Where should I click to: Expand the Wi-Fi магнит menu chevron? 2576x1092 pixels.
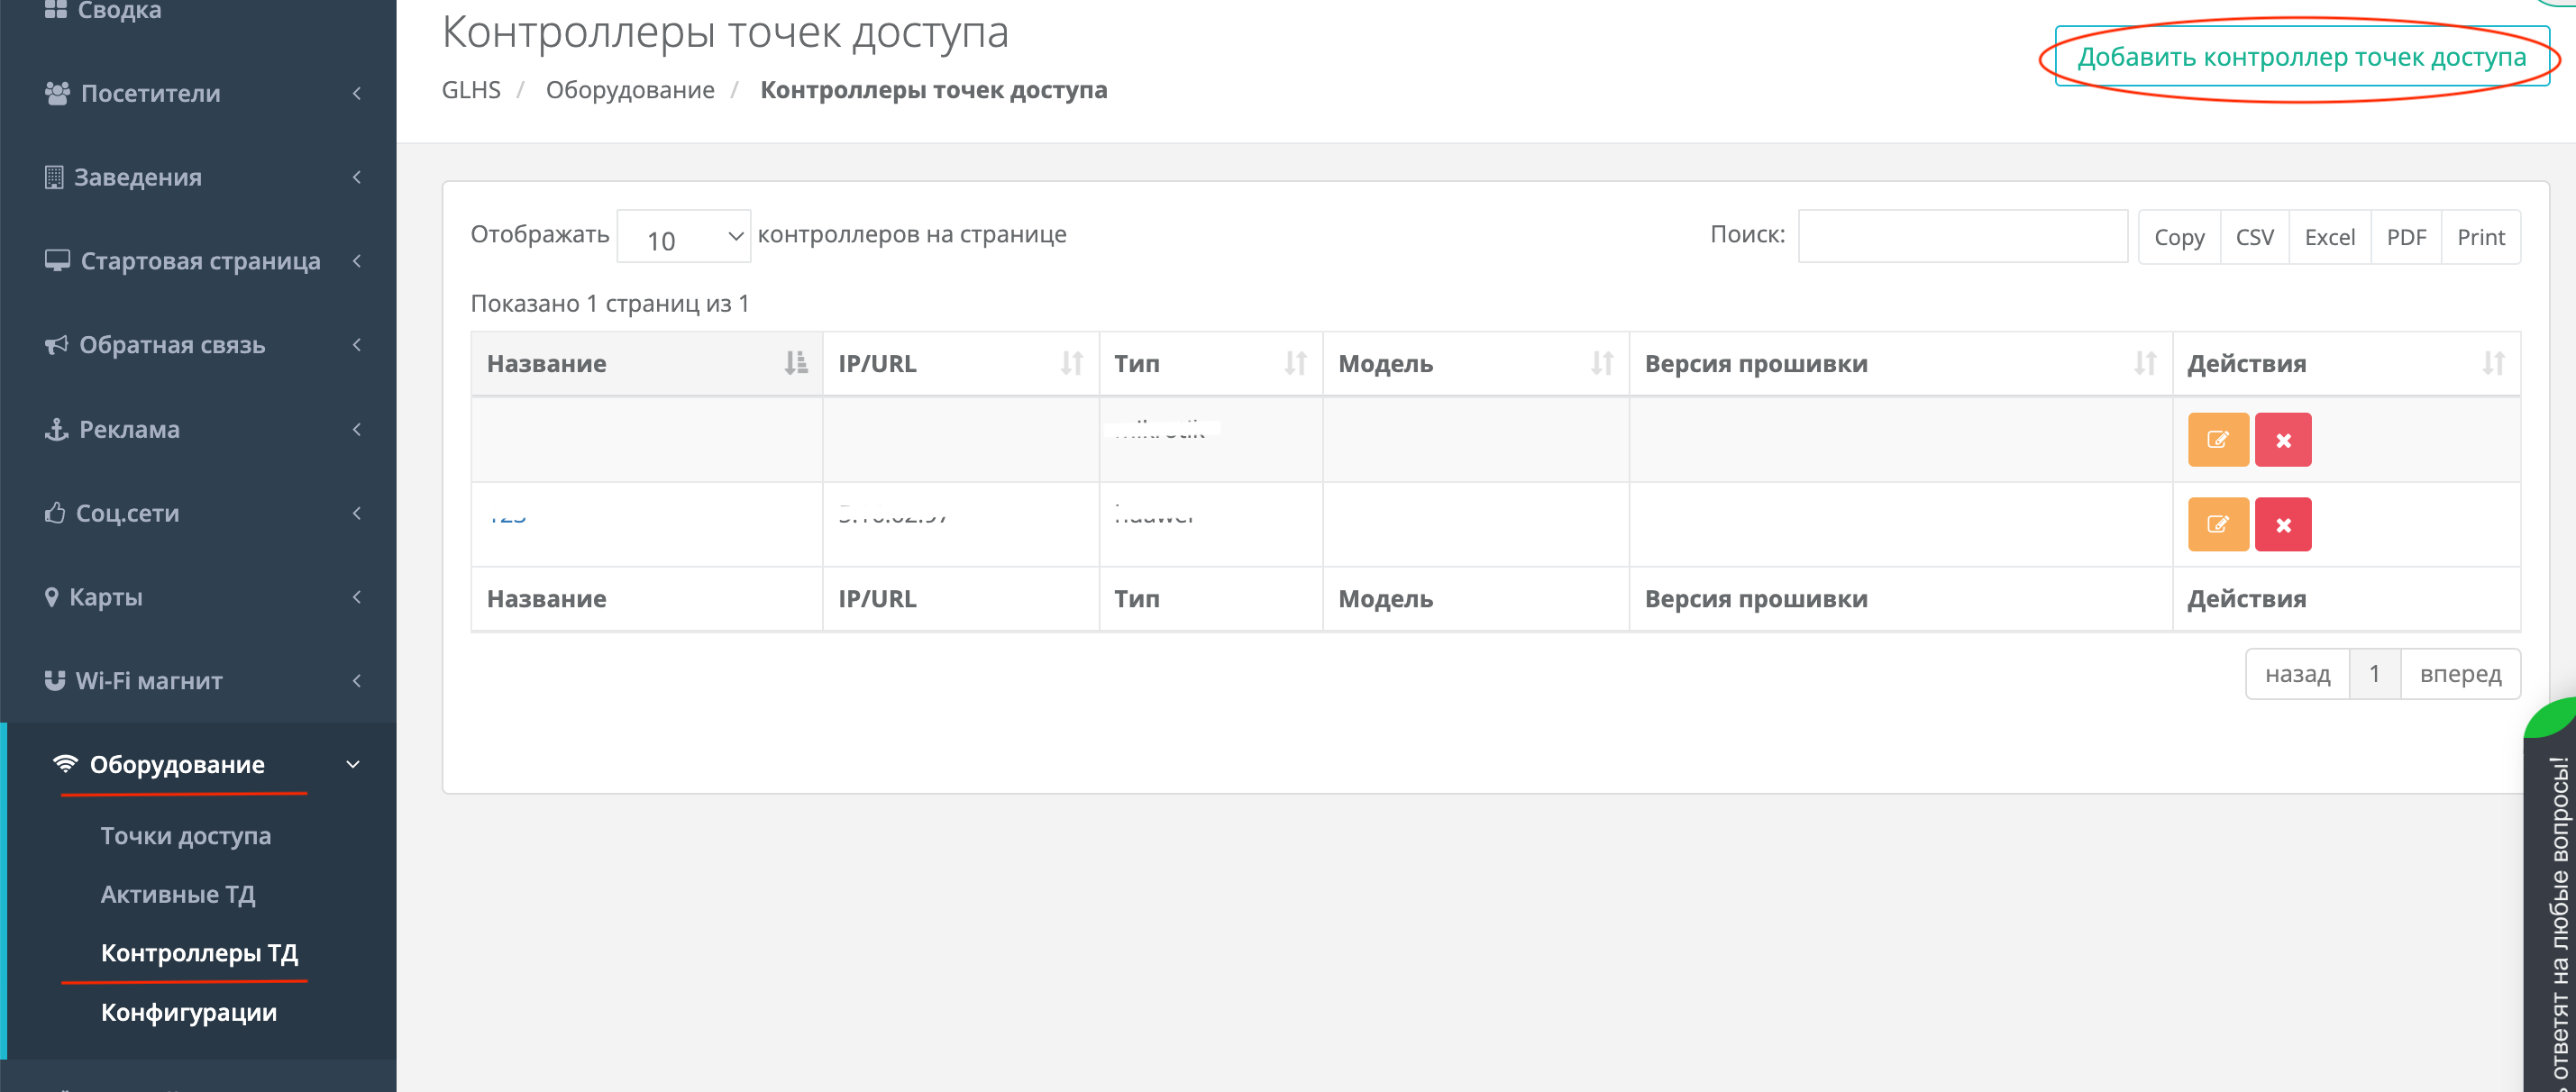(x=357, y=681)
